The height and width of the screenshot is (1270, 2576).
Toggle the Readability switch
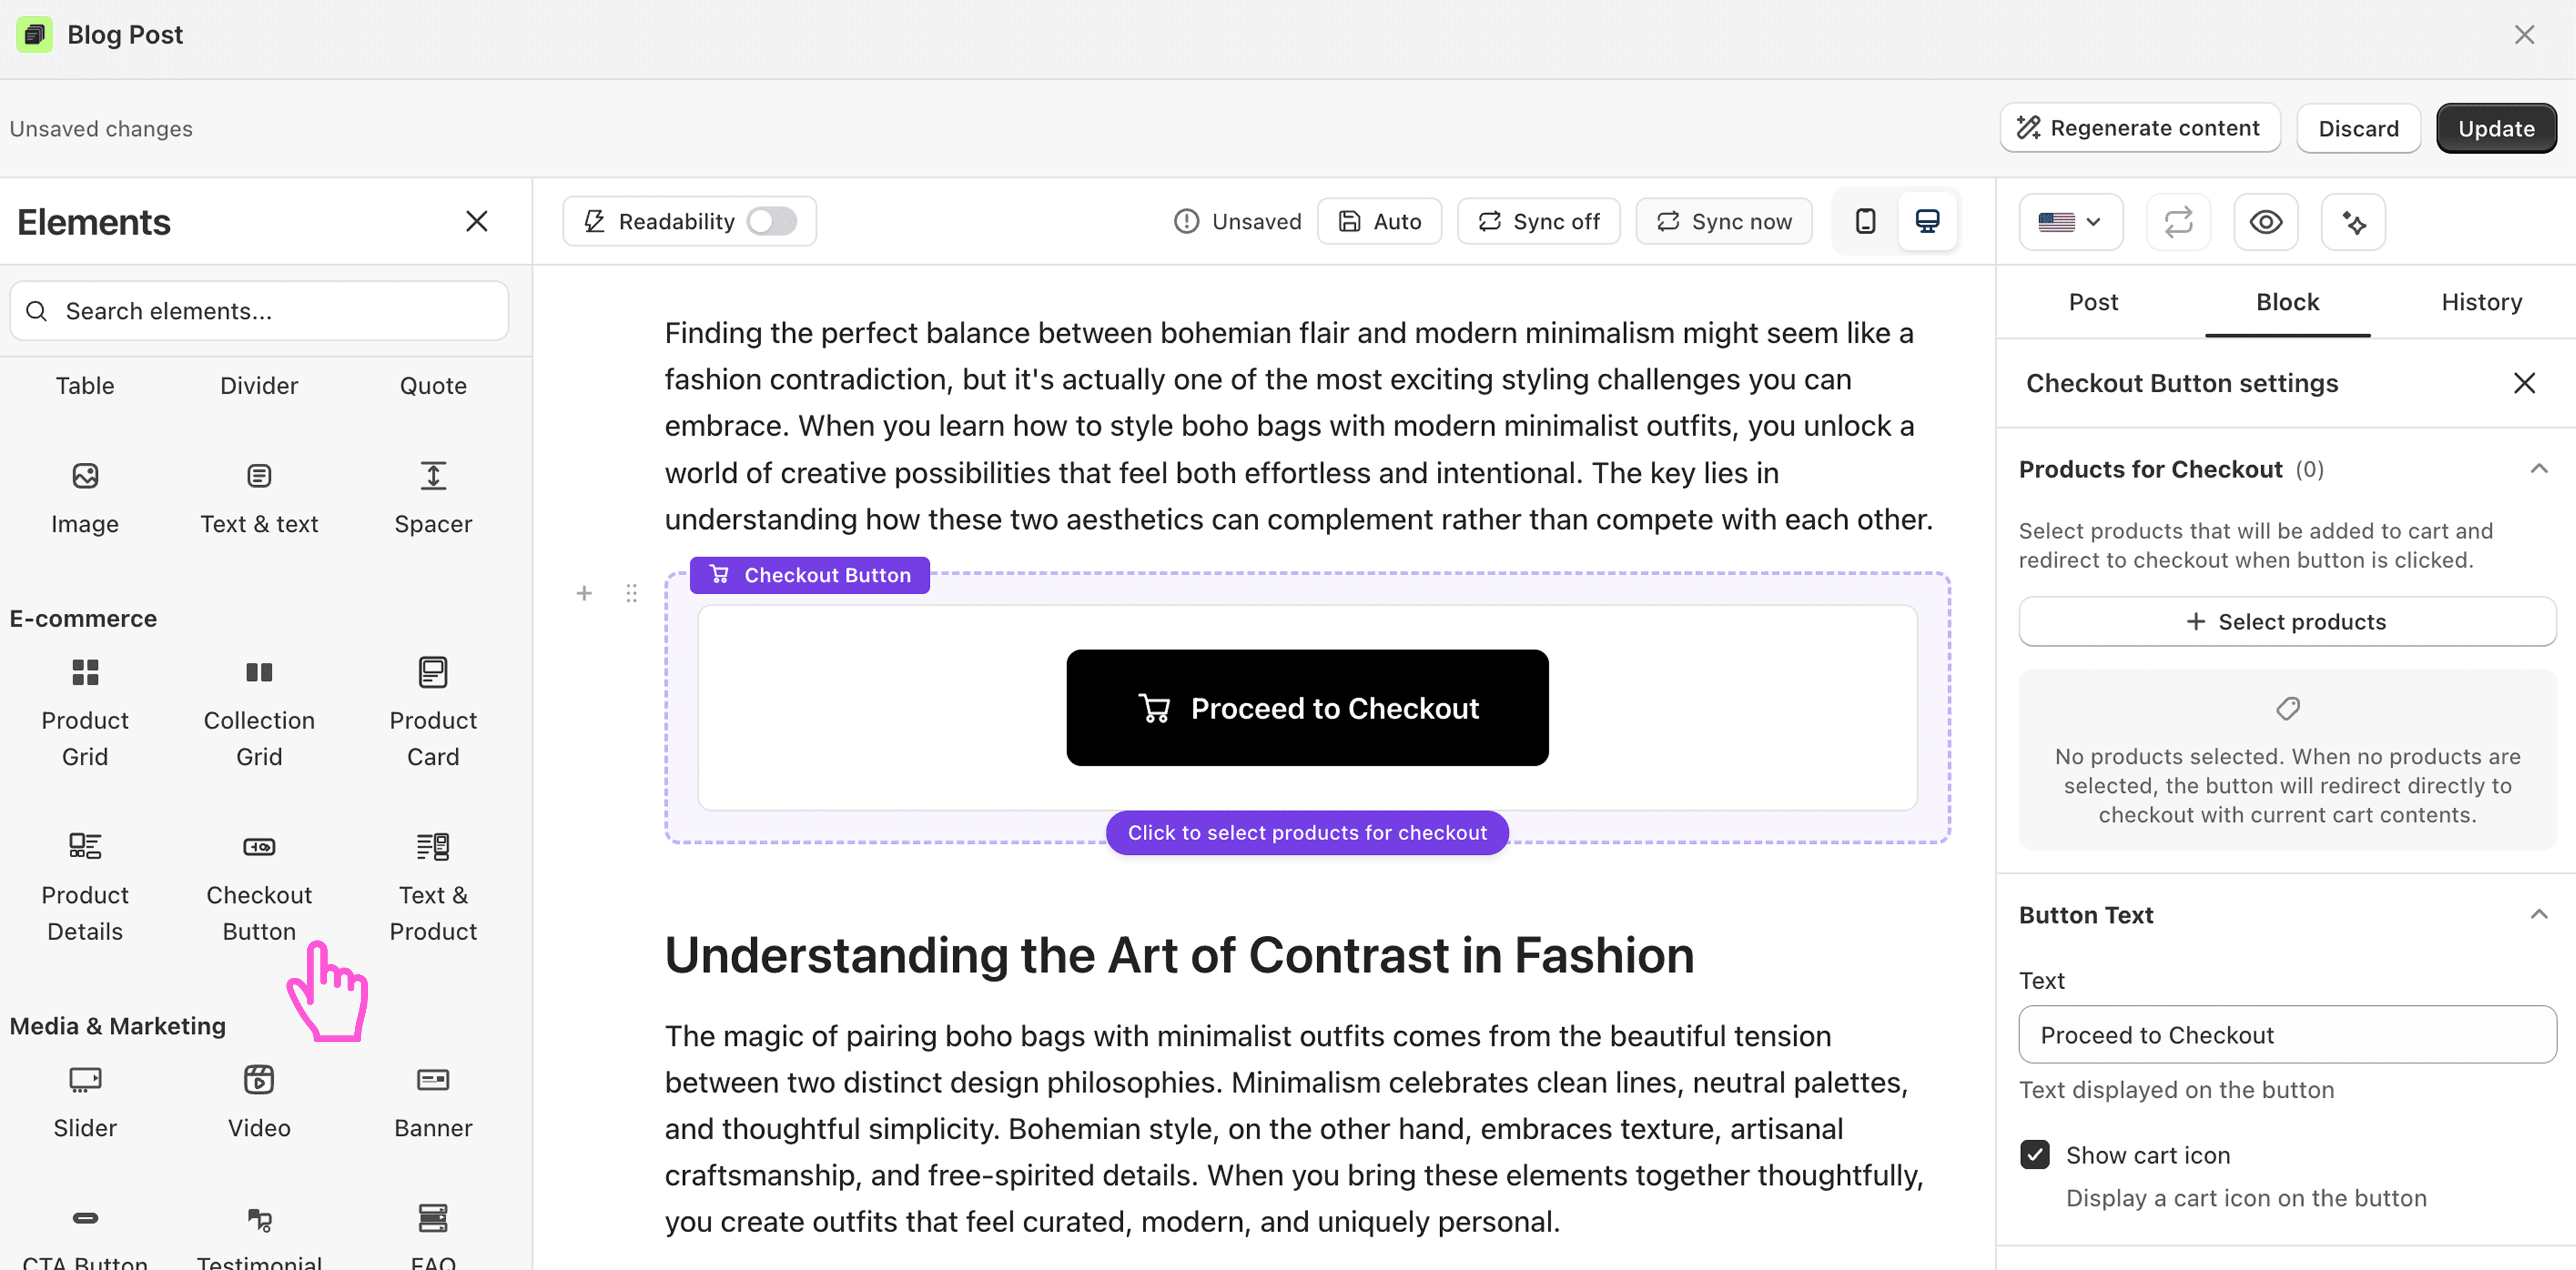click(771, 221)
